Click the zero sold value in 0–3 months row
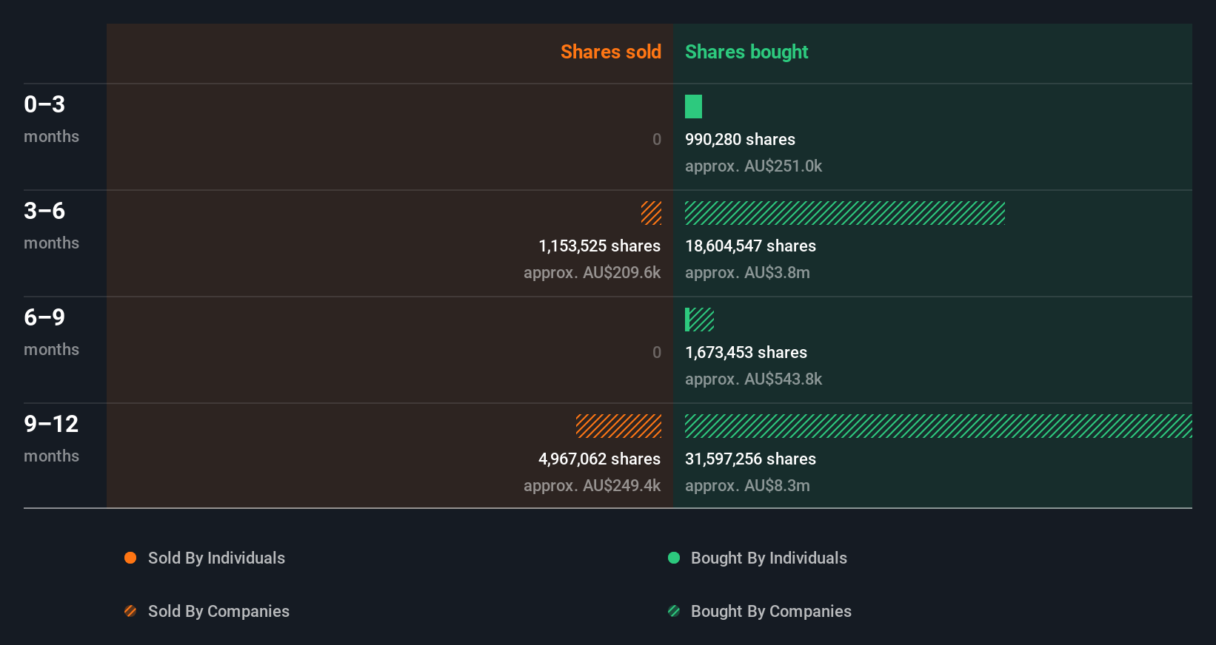The height and width of the screenshot is (645, 1216). pos(657,139)
